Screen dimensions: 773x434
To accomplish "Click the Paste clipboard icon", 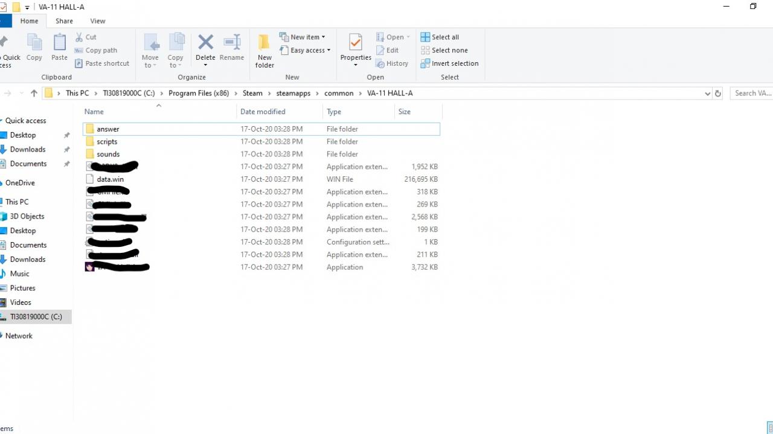I will pyautogui.click(x=59, y=43).
